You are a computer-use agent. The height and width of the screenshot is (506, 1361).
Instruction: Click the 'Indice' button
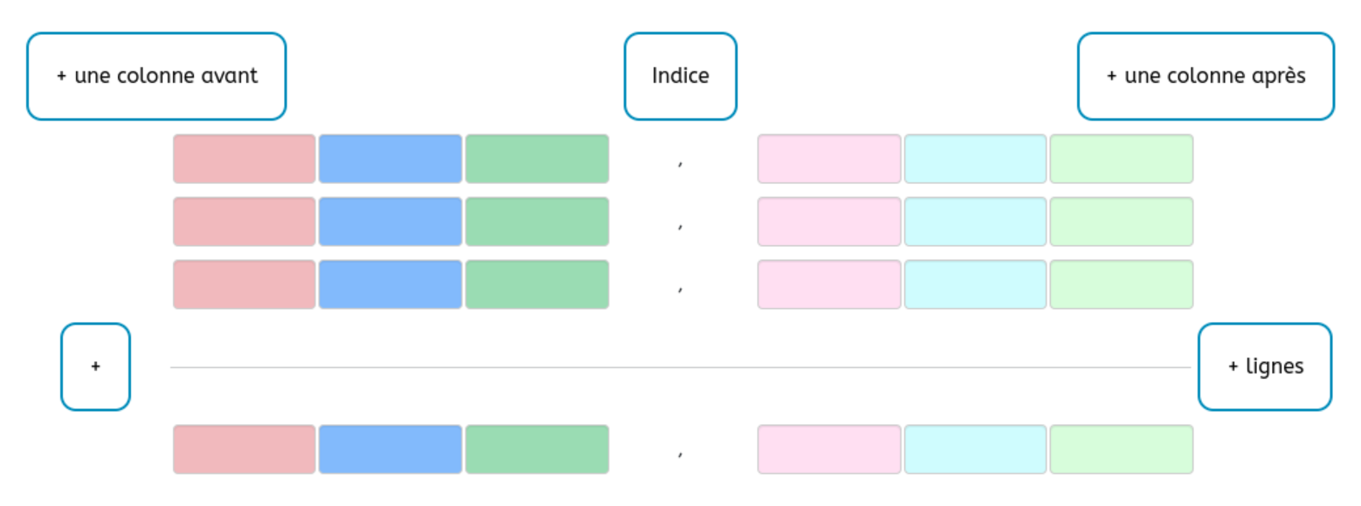point(680,76)
